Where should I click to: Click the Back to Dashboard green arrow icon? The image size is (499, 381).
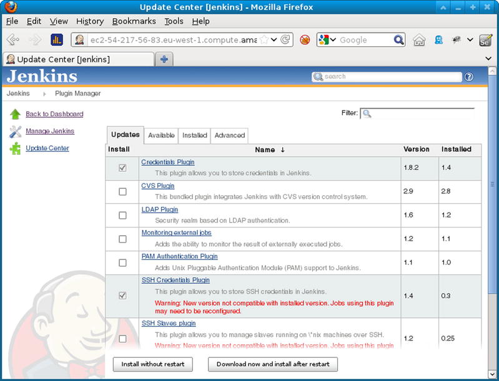16,114
